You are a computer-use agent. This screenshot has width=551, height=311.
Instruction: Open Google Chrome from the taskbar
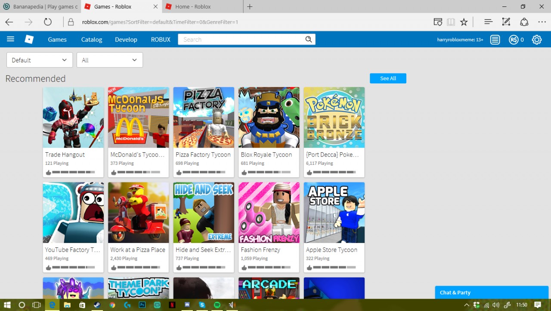pos(112,305)
